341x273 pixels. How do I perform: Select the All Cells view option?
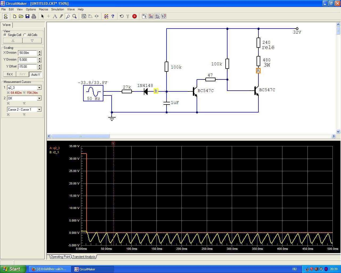point(31,35)
